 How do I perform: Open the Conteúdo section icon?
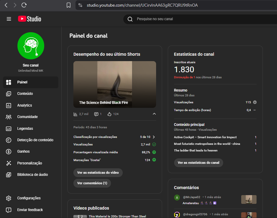tap(9, 93)
